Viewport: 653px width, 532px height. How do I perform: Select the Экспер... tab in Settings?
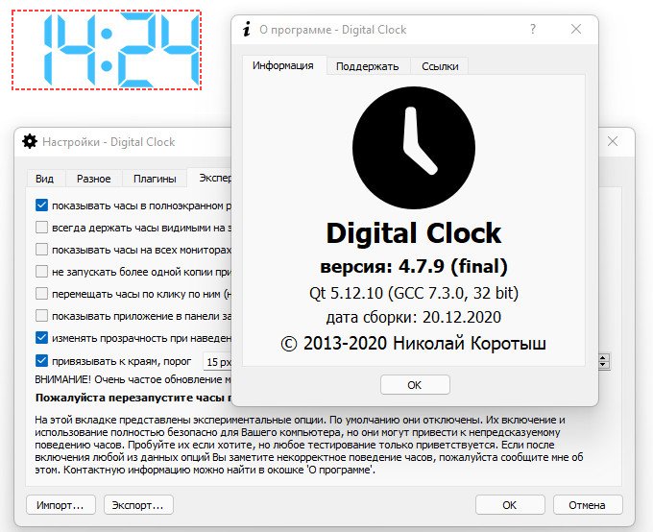[x=210, y=178]
